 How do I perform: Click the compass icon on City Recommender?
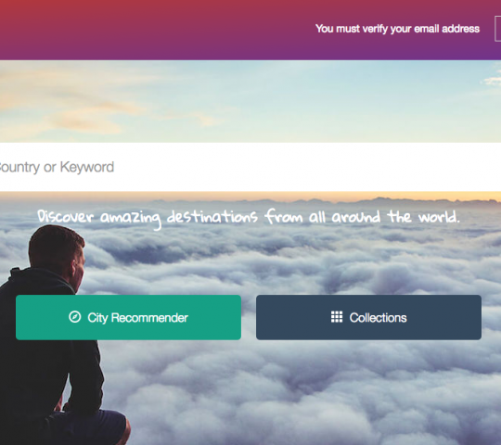75,317
